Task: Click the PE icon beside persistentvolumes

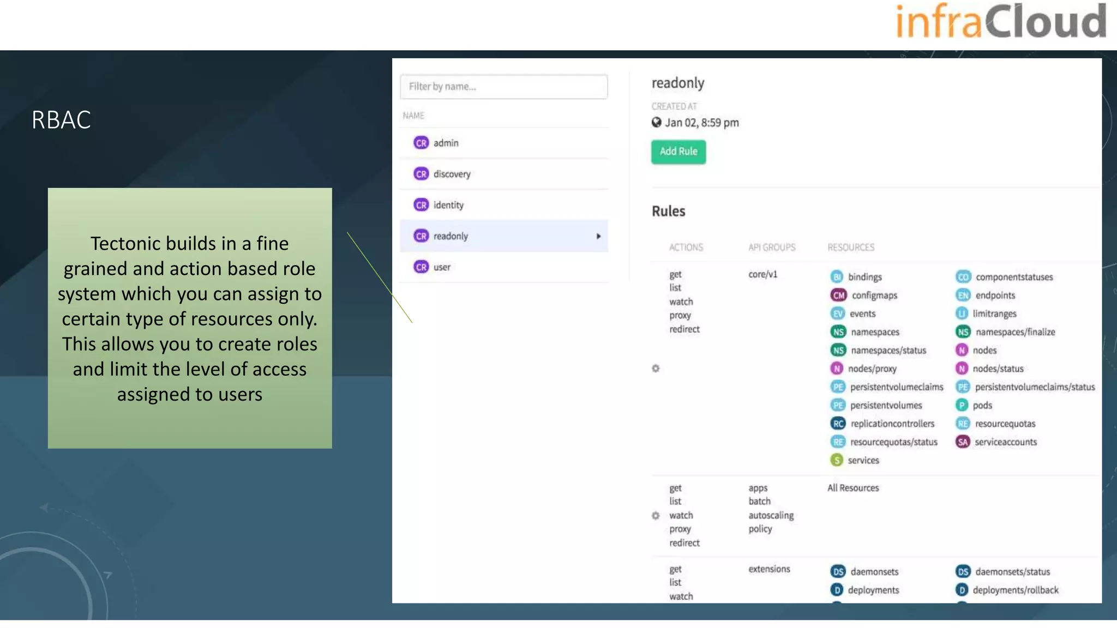Action: point(838,406)
